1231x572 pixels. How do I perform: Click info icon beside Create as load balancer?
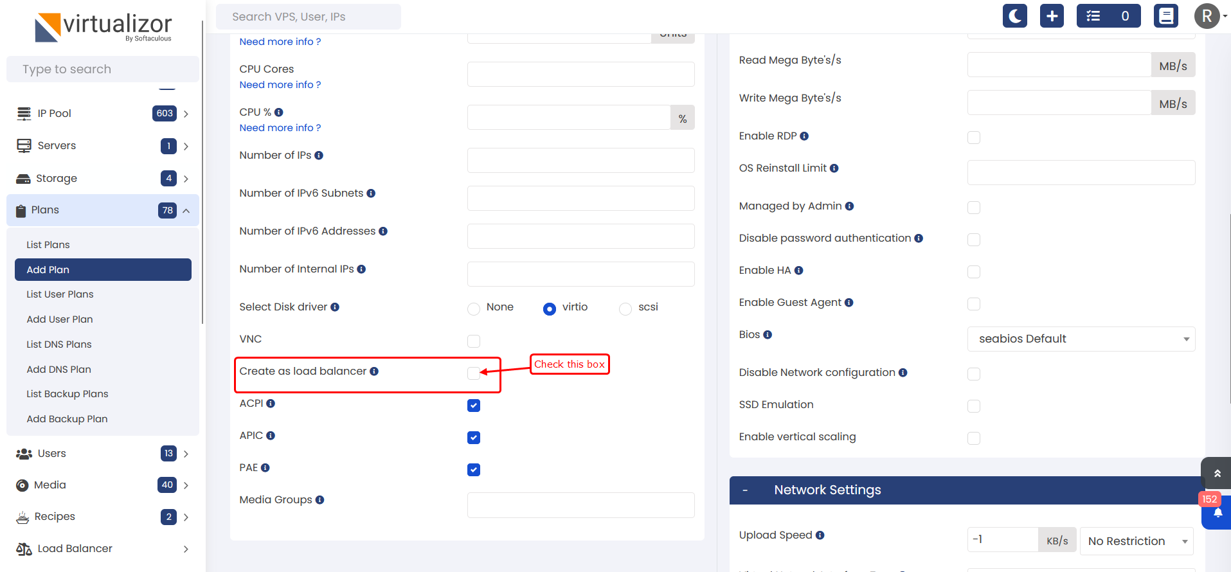(374, 371)
